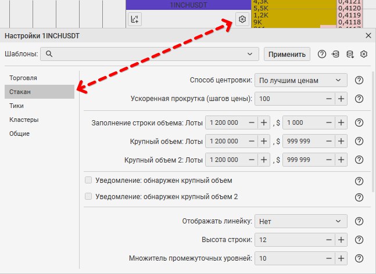The height and width of the screenshot is (274, 376).
Task: Increase Ускоренная прокрутка value with plus
Action: pyautogui.click(x=341, y=99)
